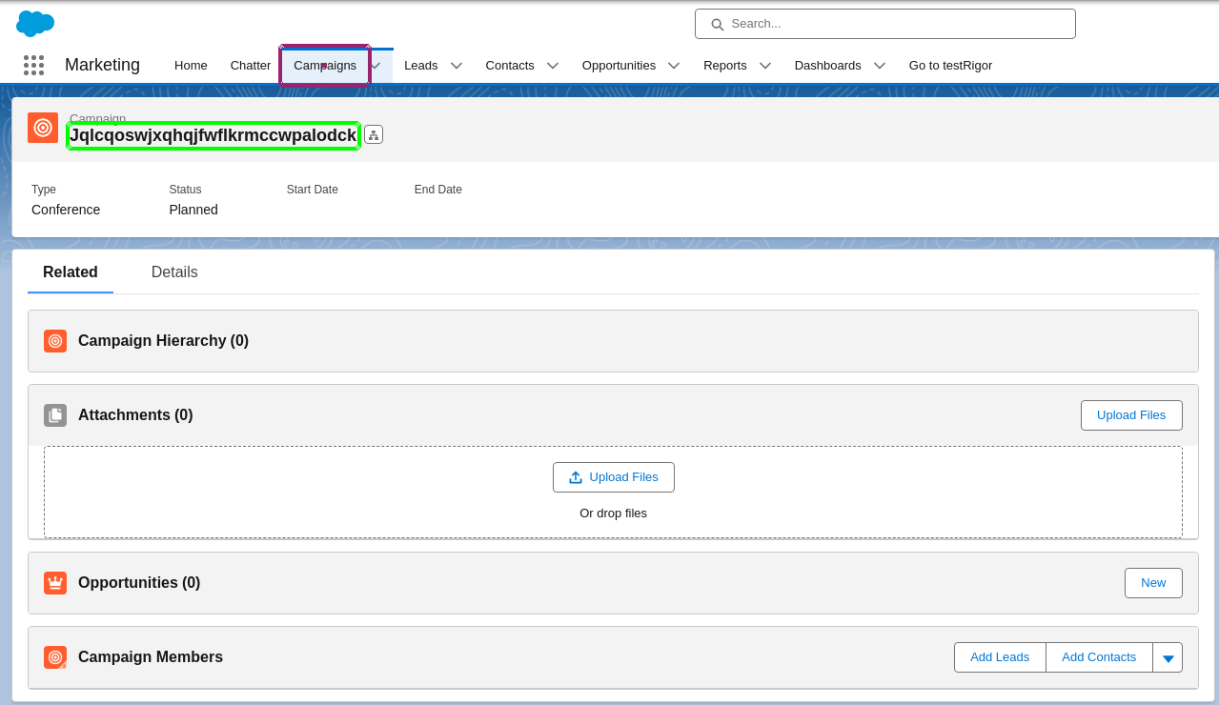Open the App Launcher grid icon
1219x705 pixels.
[33, 65]
